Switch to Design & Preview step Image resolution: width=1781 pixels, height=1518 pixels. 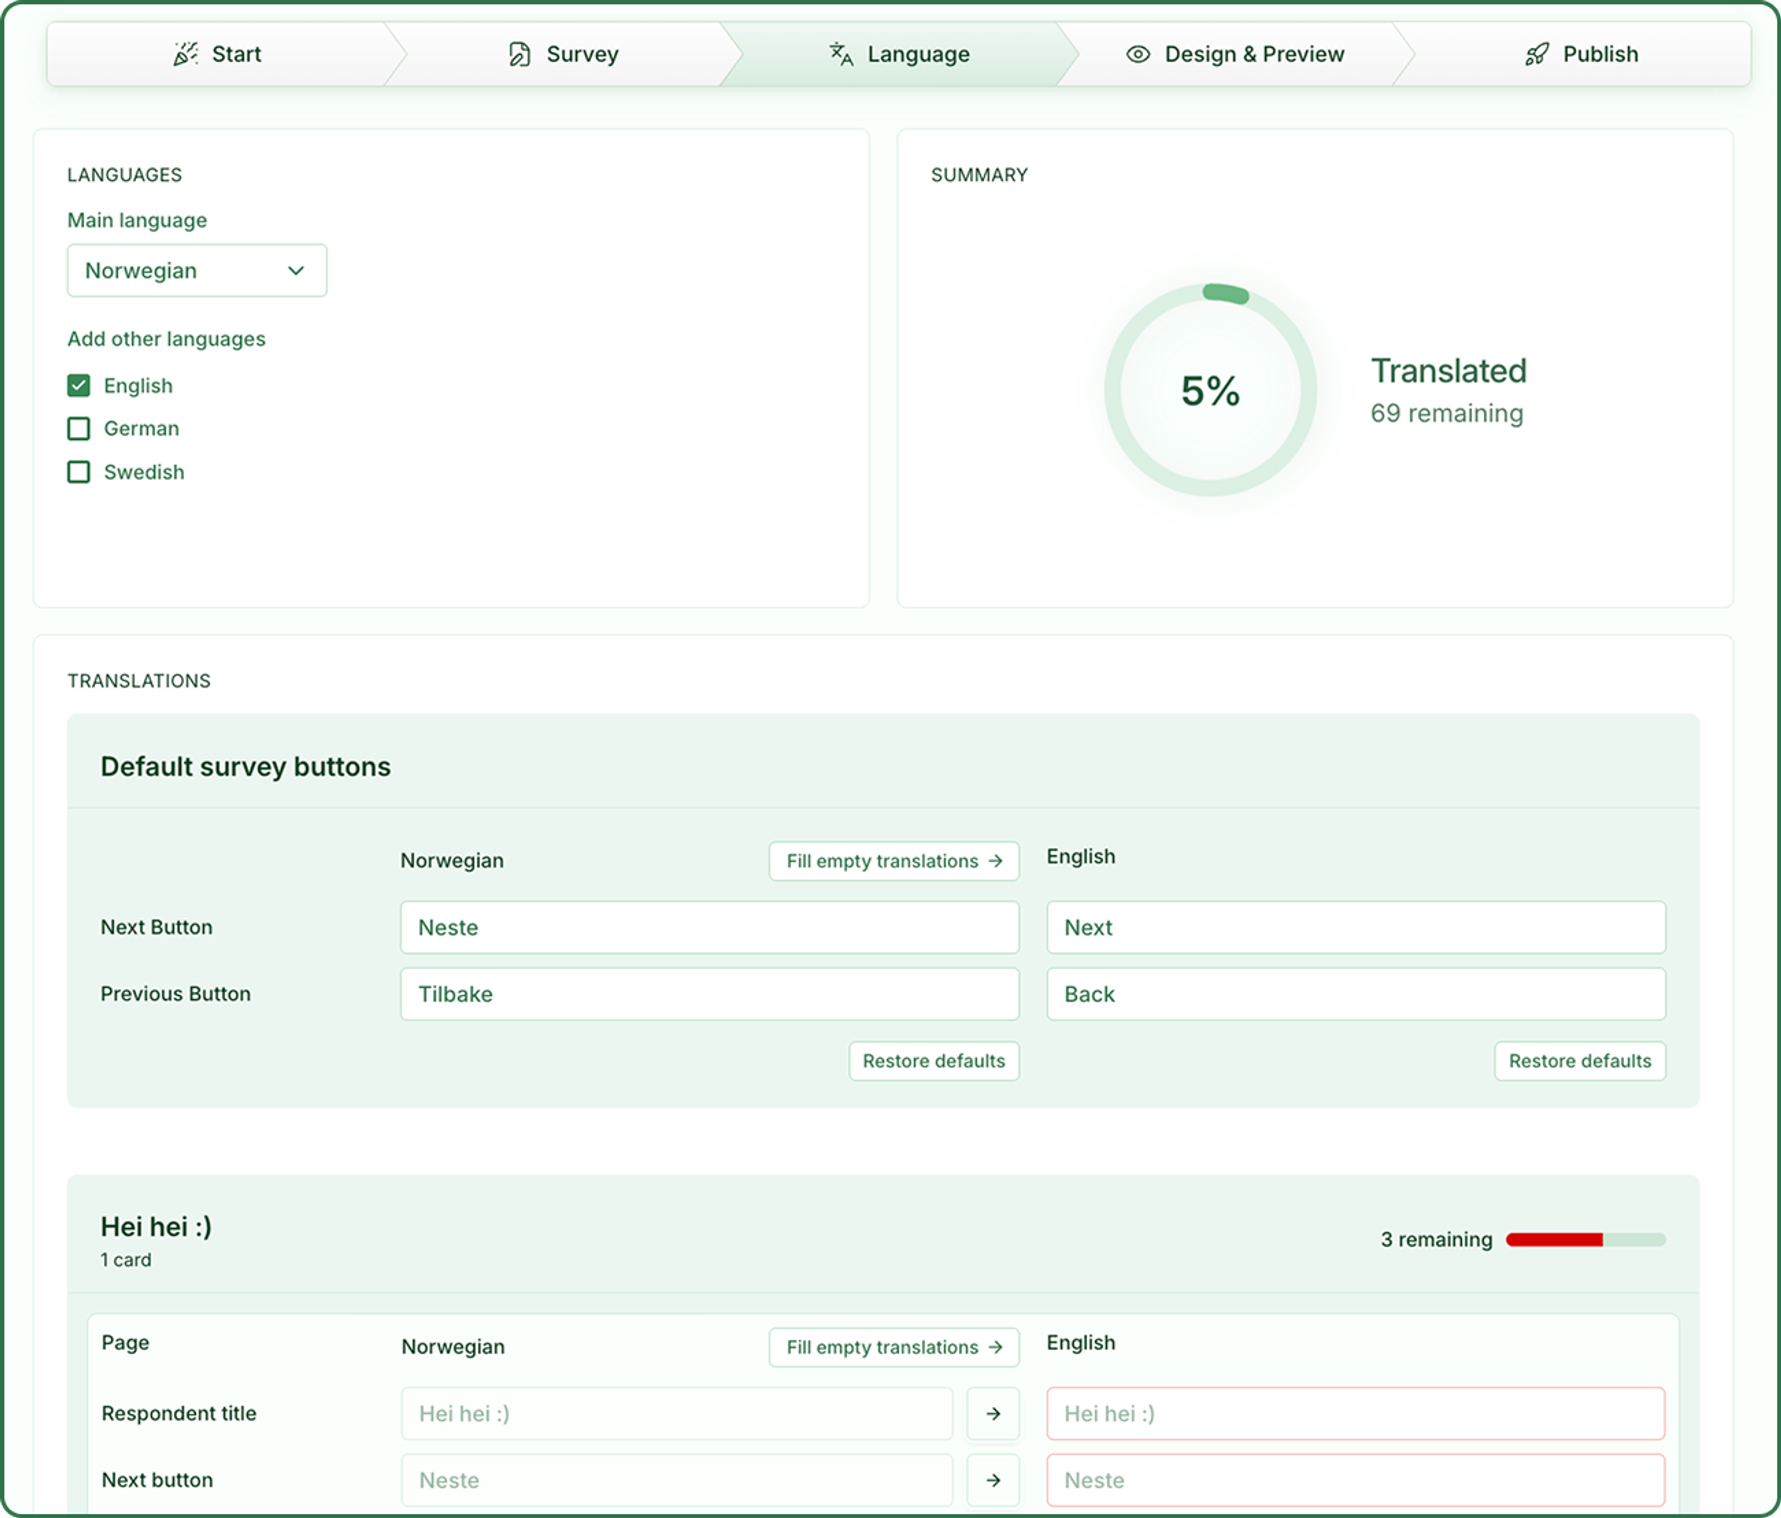(1235, 54)
